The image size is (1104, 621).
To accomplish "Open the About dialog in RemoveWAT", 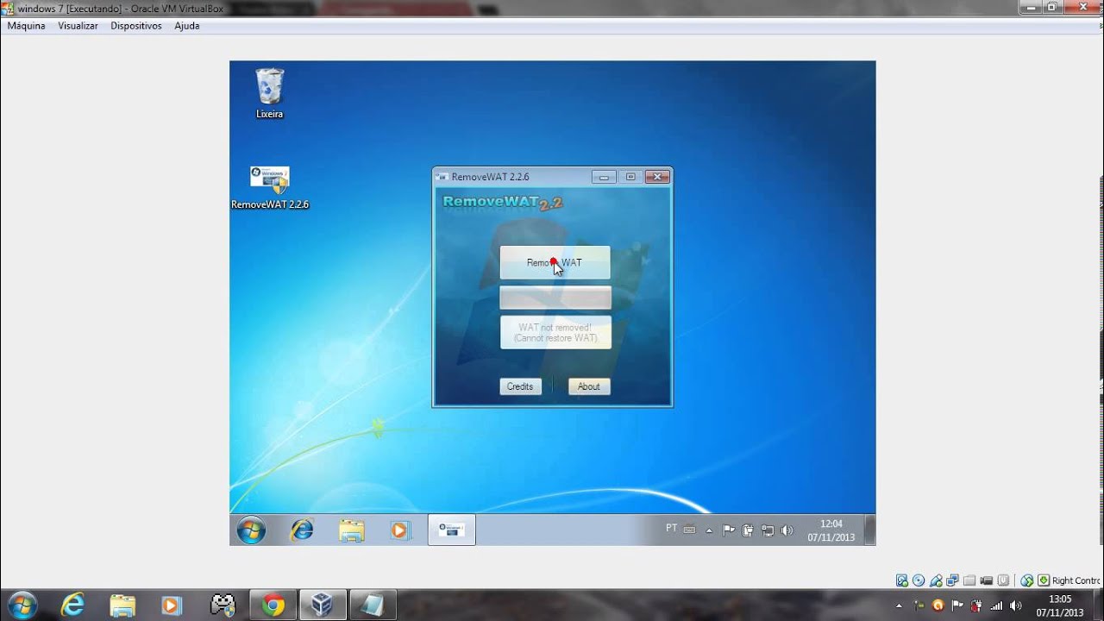I will (x=589, y=386).
